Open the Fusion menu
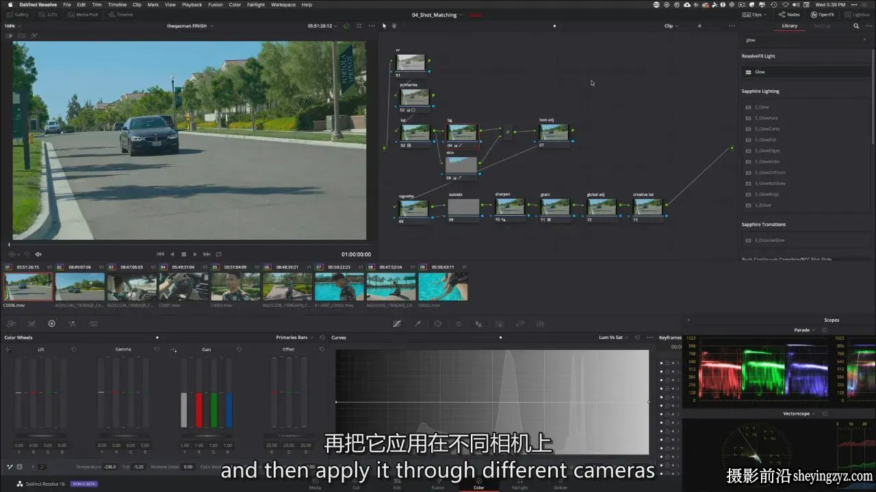 [x=215, y=5]
